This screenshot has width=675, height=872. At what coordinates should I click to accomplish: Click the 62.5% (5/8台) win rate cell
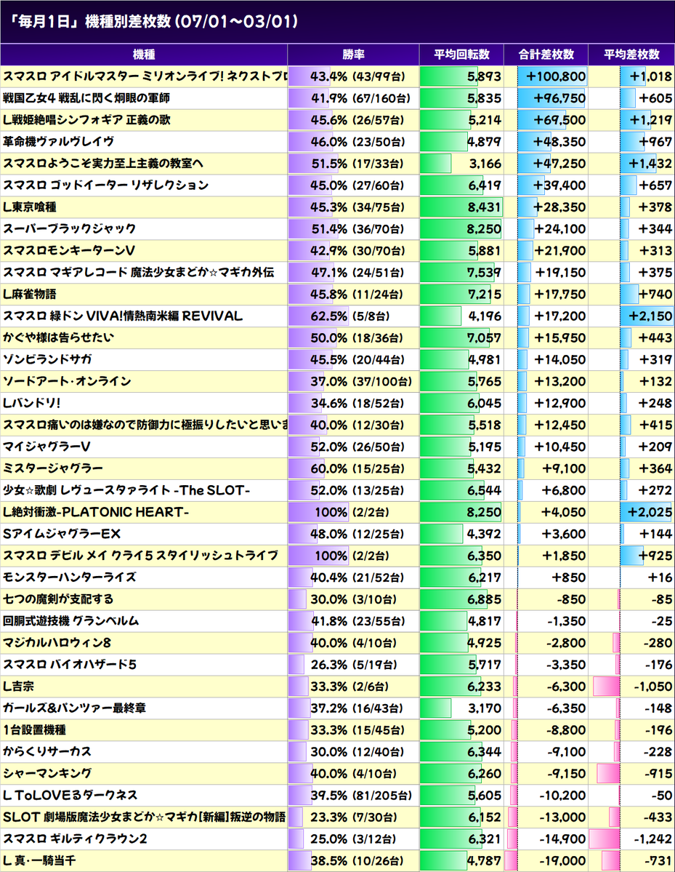[353, 316]
